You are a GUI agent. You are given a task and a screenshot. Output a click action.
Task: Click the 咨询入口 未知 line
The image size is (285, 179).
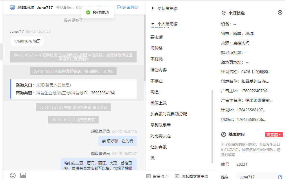click(43, 85)
